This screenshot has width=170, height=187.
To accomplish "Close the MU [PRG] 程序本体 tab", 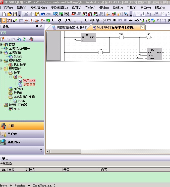I will 142,27.
